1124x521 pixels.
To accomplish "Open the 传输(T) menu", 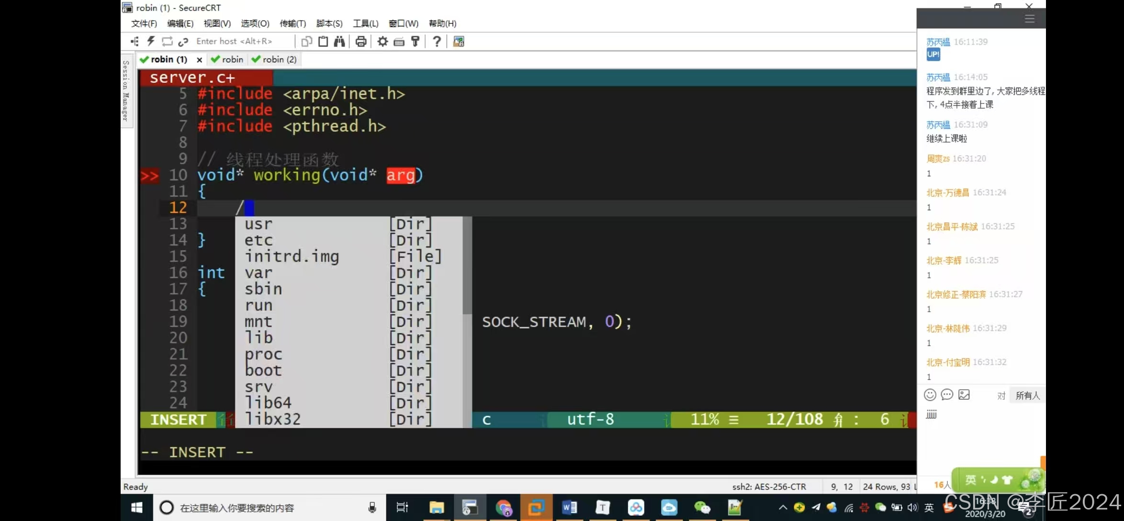I will [292, 23].
